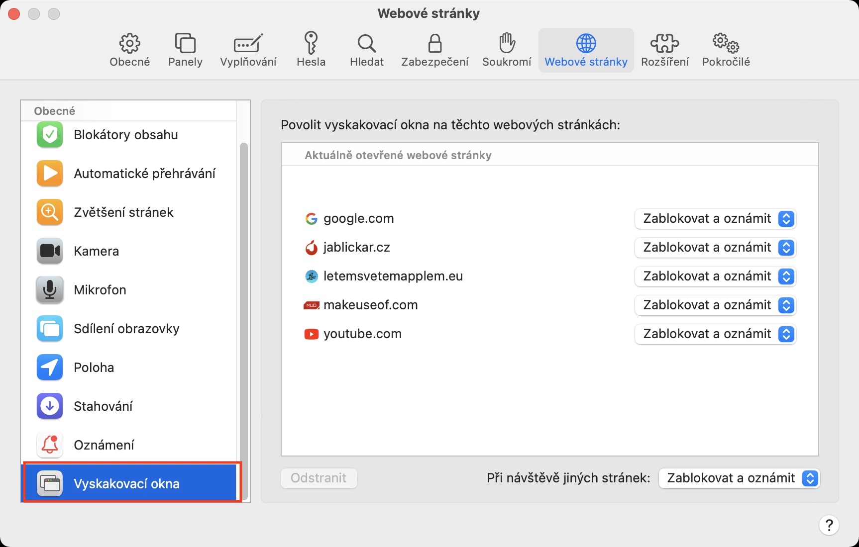859x547 pixels.
Task: Open the Kamera settings icon
Action: (x=50, y=251)
